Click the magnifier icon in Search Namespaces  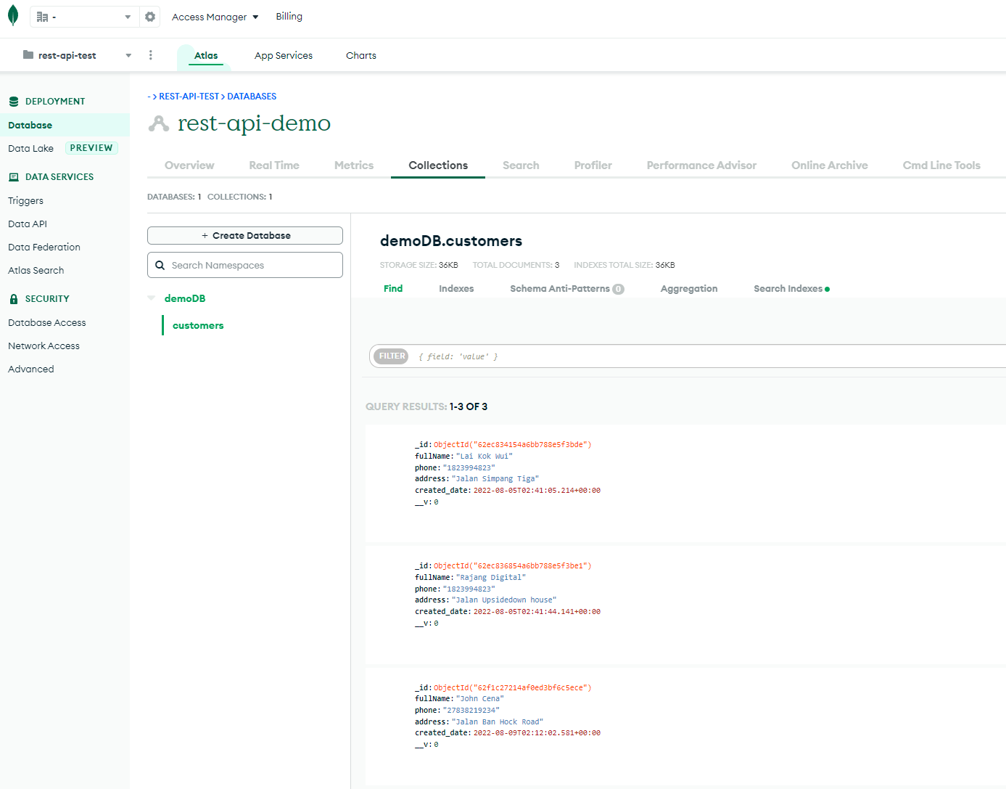(160, 265)
